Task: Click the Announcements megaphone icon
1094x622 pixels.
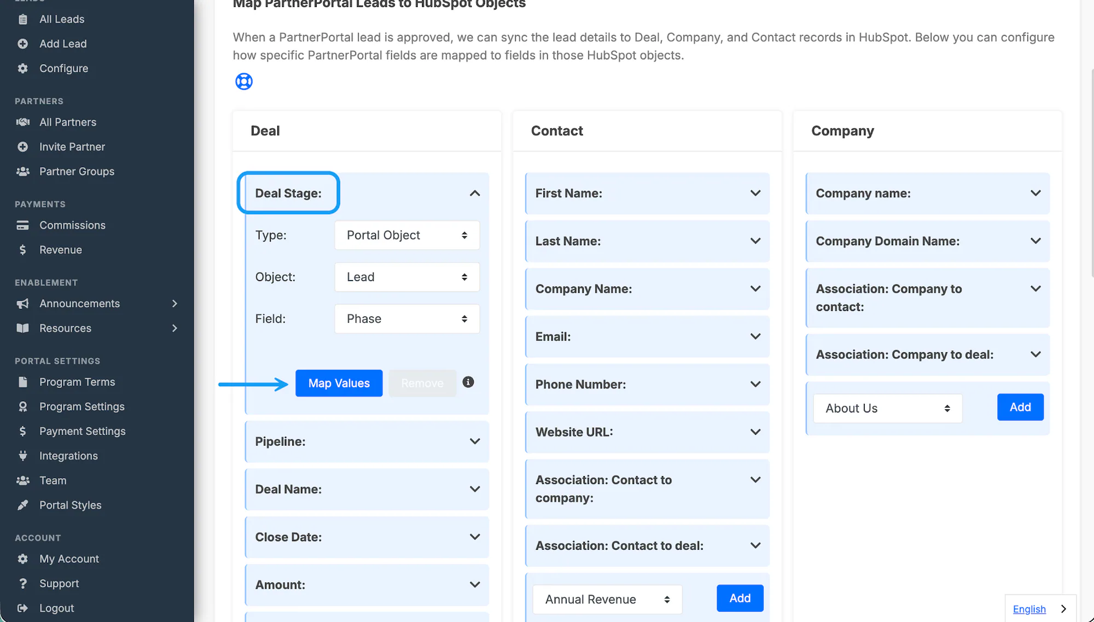Action: (x=22, y=304)
